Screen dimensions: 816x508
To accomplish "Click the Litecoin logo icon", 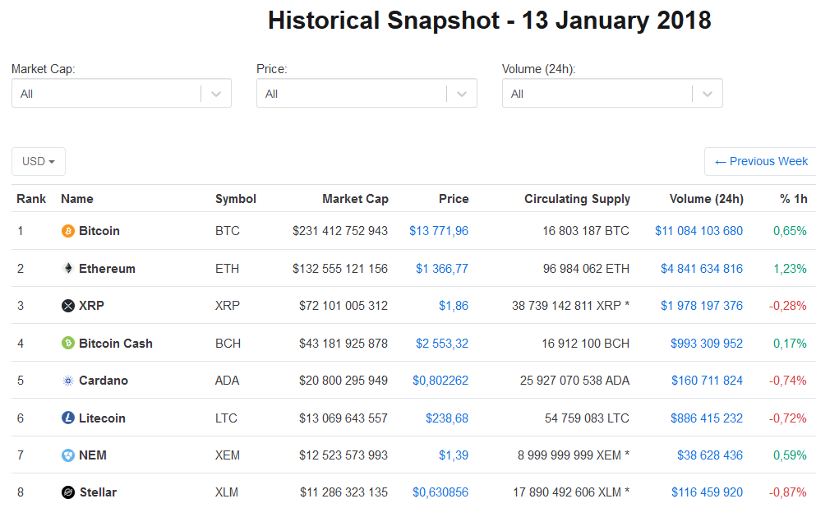I will (x=68, y=418).
